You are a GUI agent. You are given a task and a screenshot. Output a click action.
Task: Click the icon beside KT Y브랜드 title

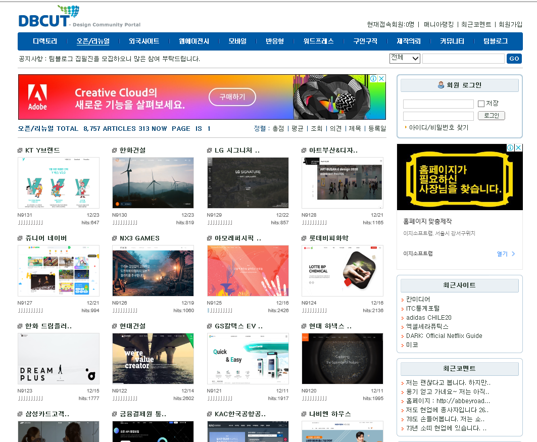[x=20, y=151]
